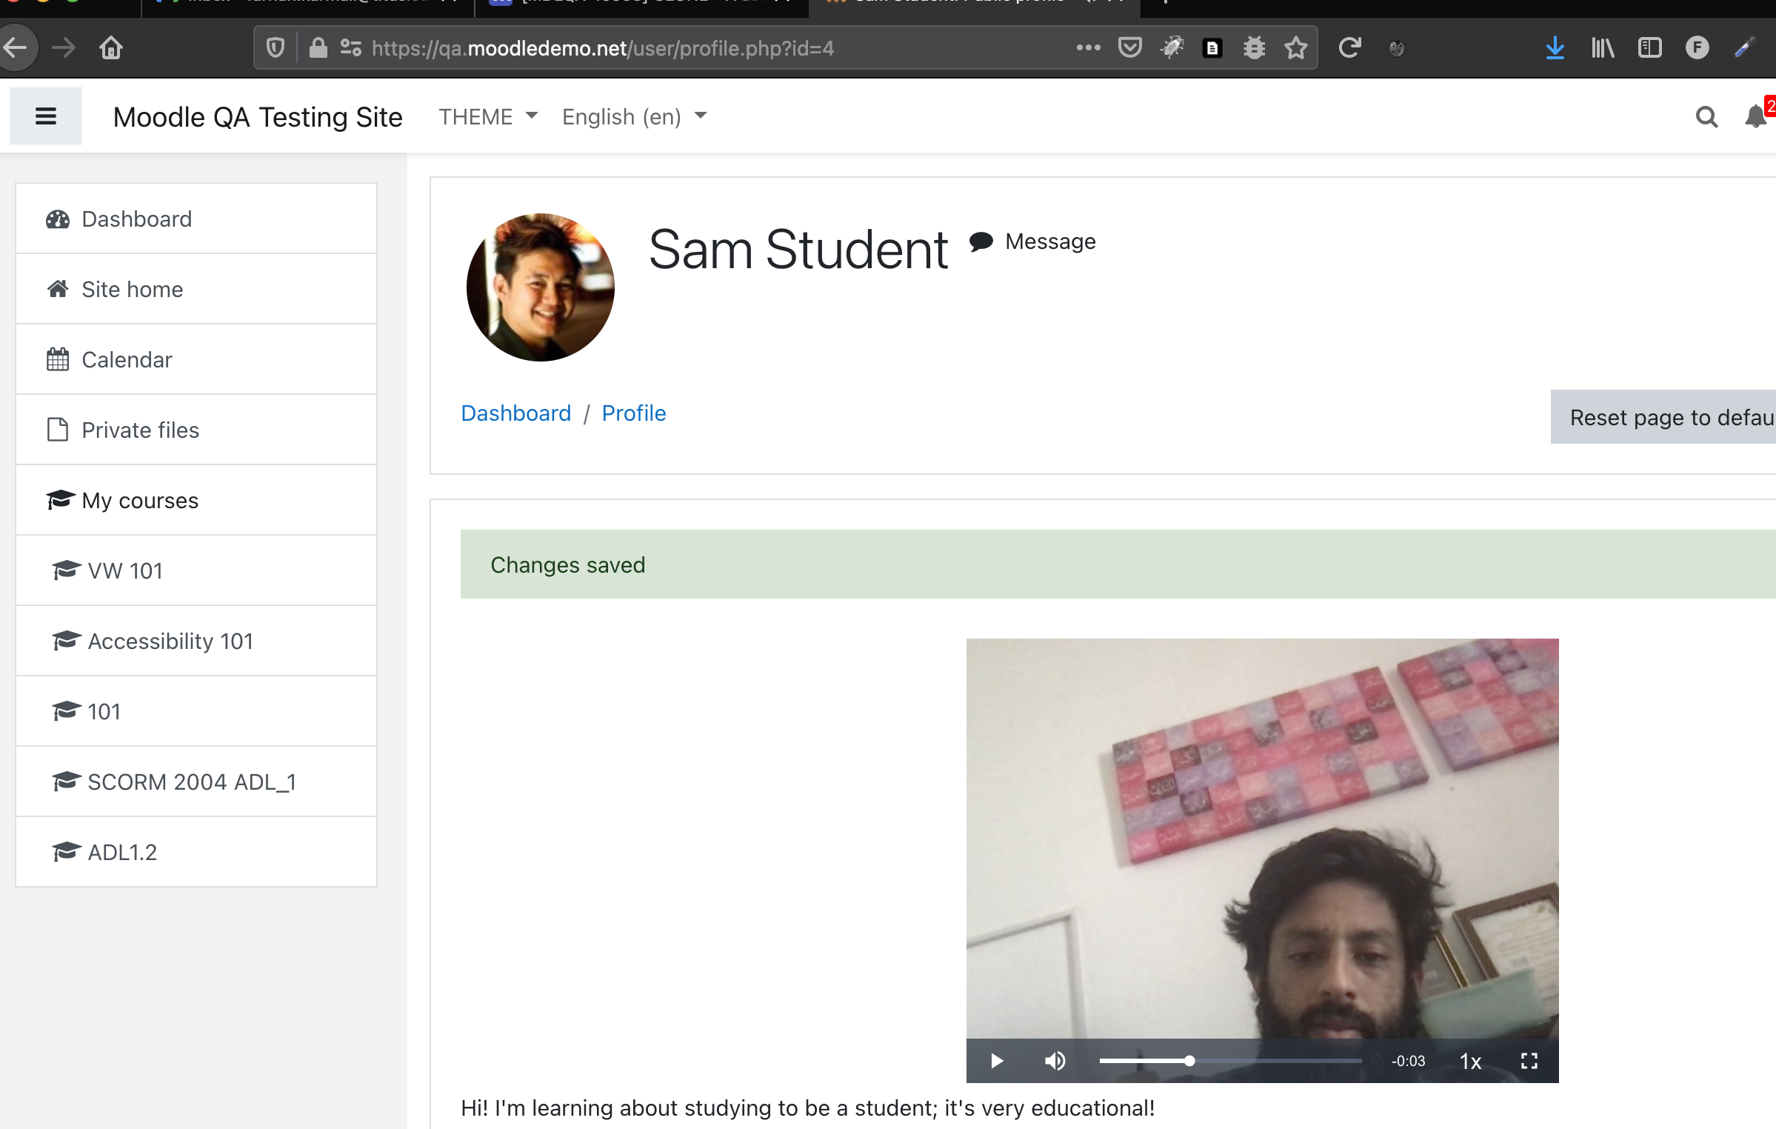The width and height of the screenshot is (1776, 1129).
Task: Open the English (en) language dropdown
Action: pyautogui.click(x=634, y=117)
